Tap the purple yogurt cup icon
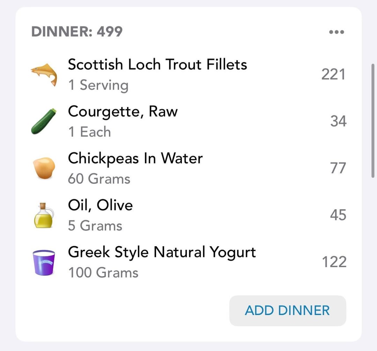Image resolution: width=377 pixels, height=351 pixels. tap(44, 262)
